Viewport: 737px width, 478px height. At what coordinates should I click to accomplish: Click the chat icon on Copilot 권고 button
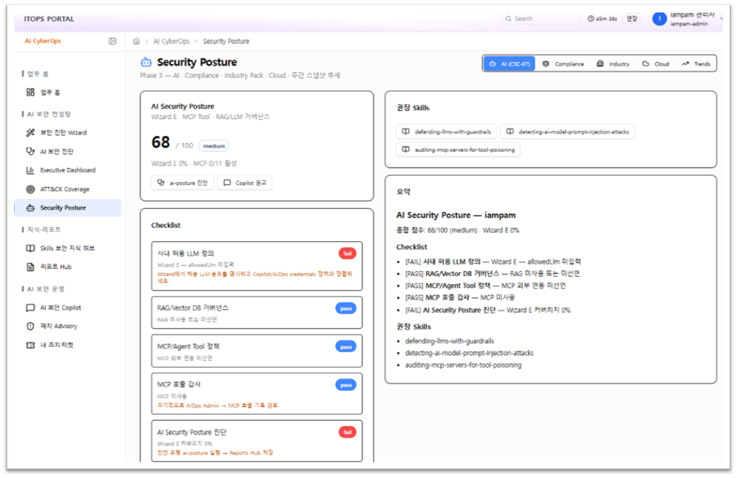(227, 183)
